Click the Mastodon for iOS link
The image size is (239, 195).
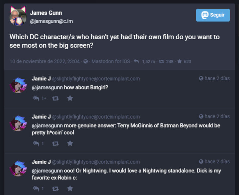[111, 61]
